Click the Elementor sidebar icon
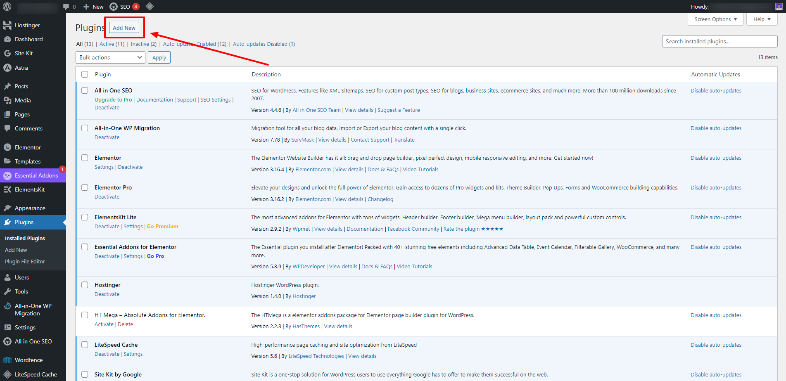The image size is (786, 381). (x=7, y=147)
